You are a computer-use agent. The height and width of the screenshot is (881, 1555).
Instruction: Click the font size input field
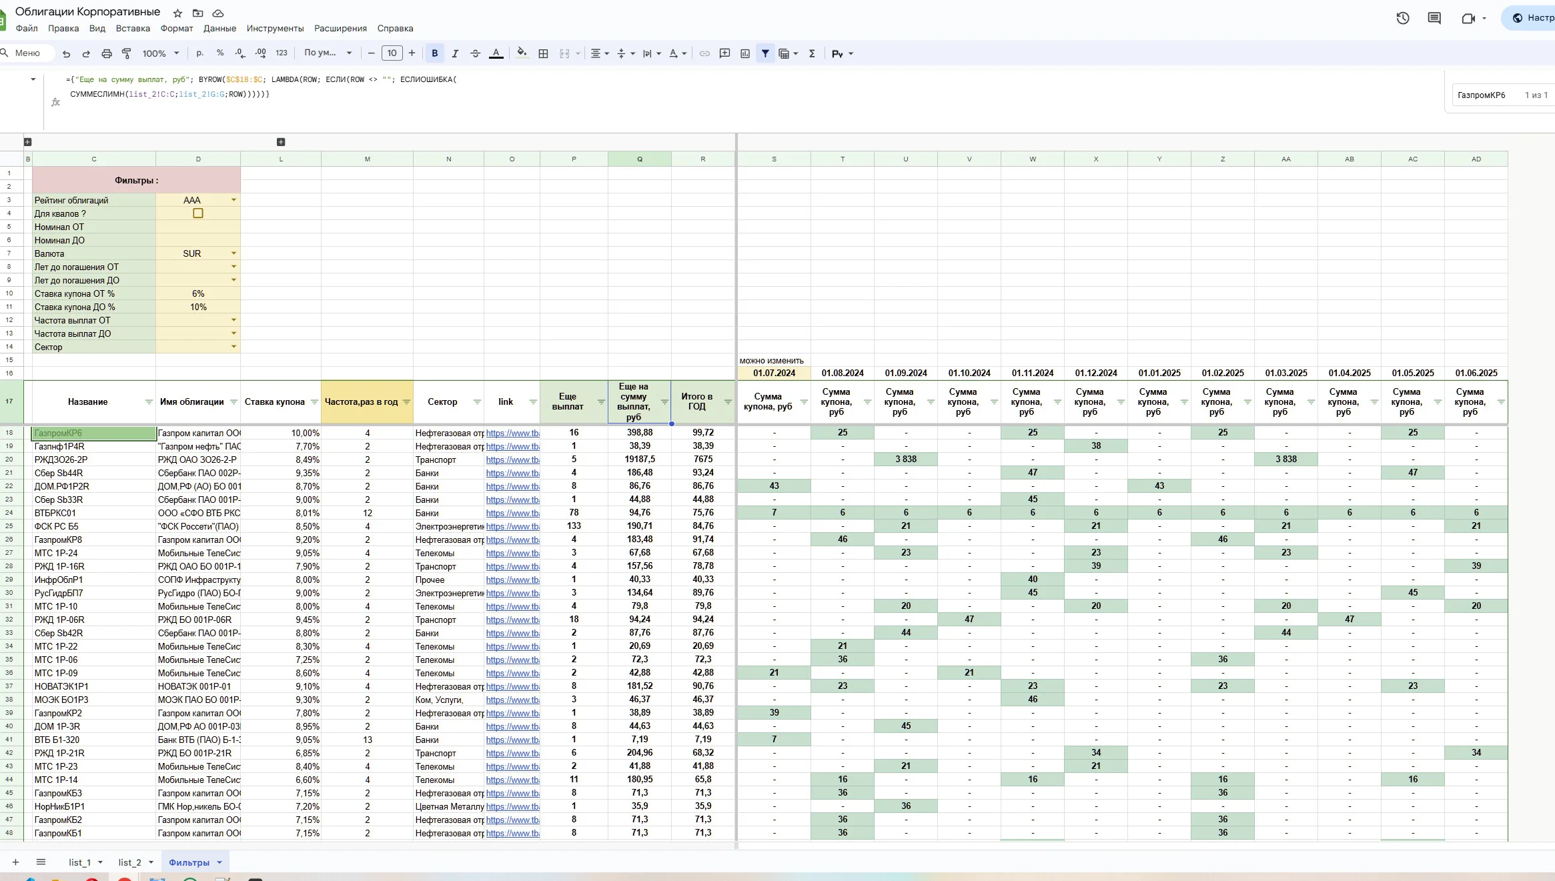[392, 53]
